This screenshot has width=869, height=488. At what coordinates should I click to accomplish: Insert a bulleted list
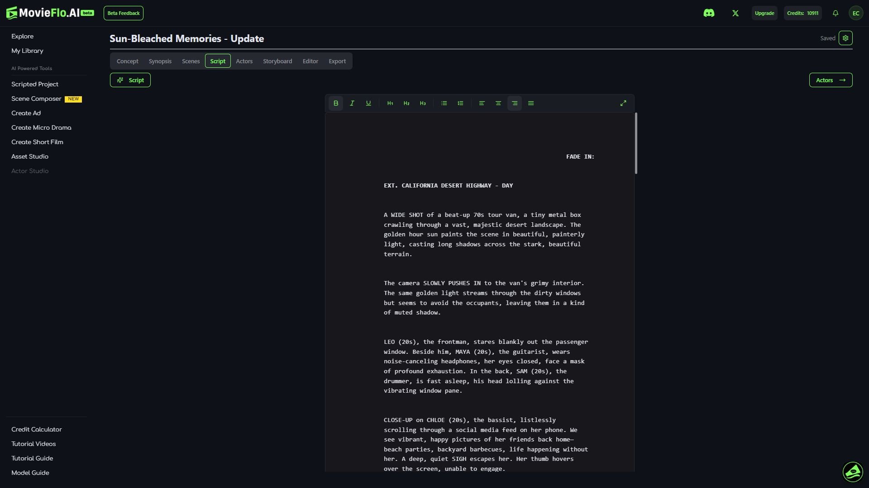pyautogui.click(x=444, y=103)
